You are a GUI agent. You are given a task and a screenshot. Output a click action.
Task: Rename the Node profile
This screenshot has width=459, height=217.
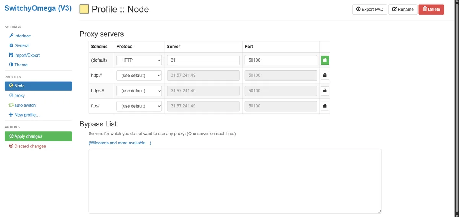pos(403,9)
